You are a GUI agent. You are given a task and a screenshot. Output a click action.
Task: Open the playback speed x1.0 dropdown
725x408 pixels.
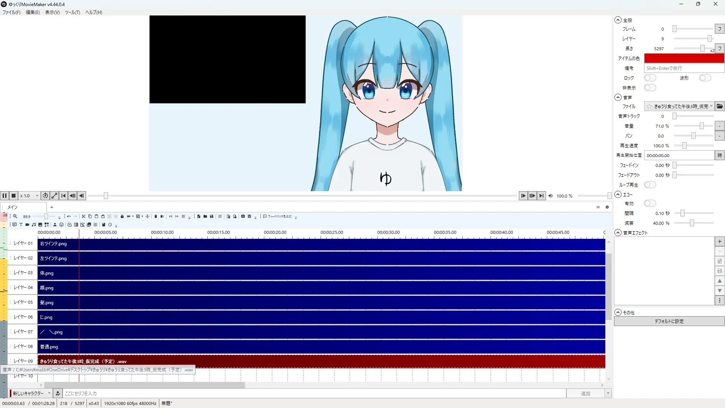tap(29, 196)
